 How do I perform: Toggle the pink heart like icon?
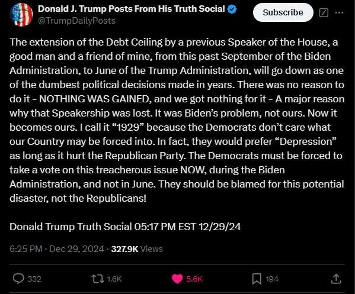pyautogui.click(x=177, y=279)
